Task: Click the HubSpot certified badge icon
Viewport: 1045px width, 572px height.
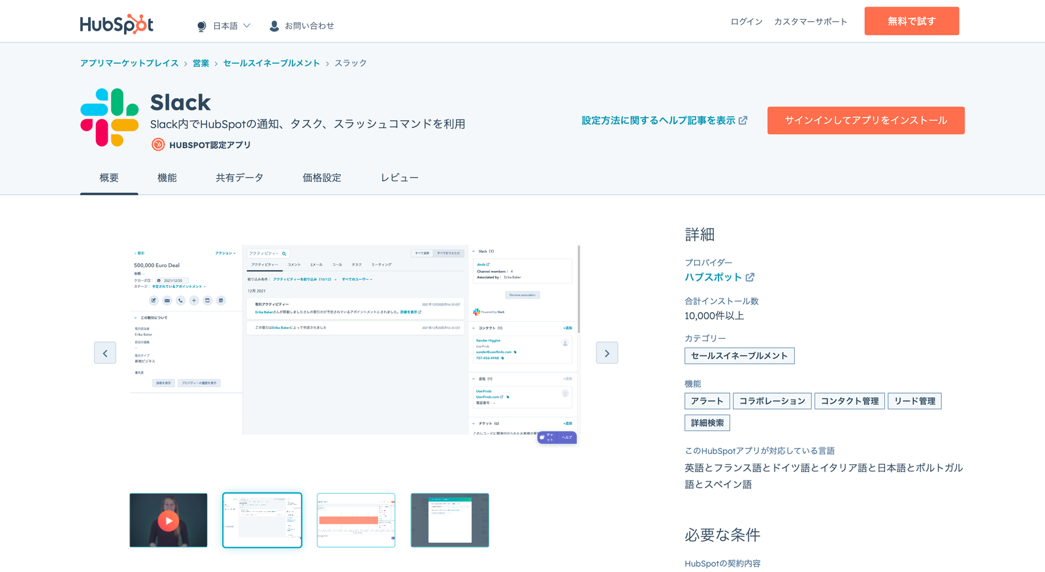Action: (158, 144)
